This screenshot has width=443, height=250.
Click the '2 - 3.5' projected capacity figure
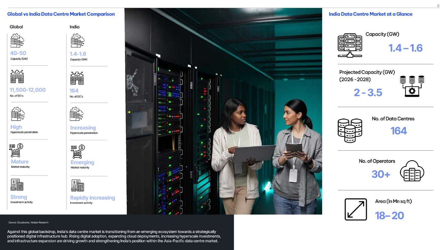point(368,92)
